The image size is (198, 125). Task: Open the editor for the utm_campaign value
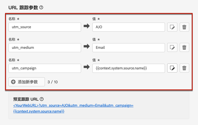tap(172, 68)
